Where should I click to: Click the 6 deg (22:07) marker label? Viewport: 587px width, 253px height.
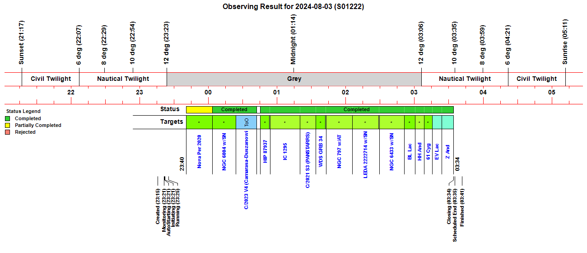click(x=79, y=45)
